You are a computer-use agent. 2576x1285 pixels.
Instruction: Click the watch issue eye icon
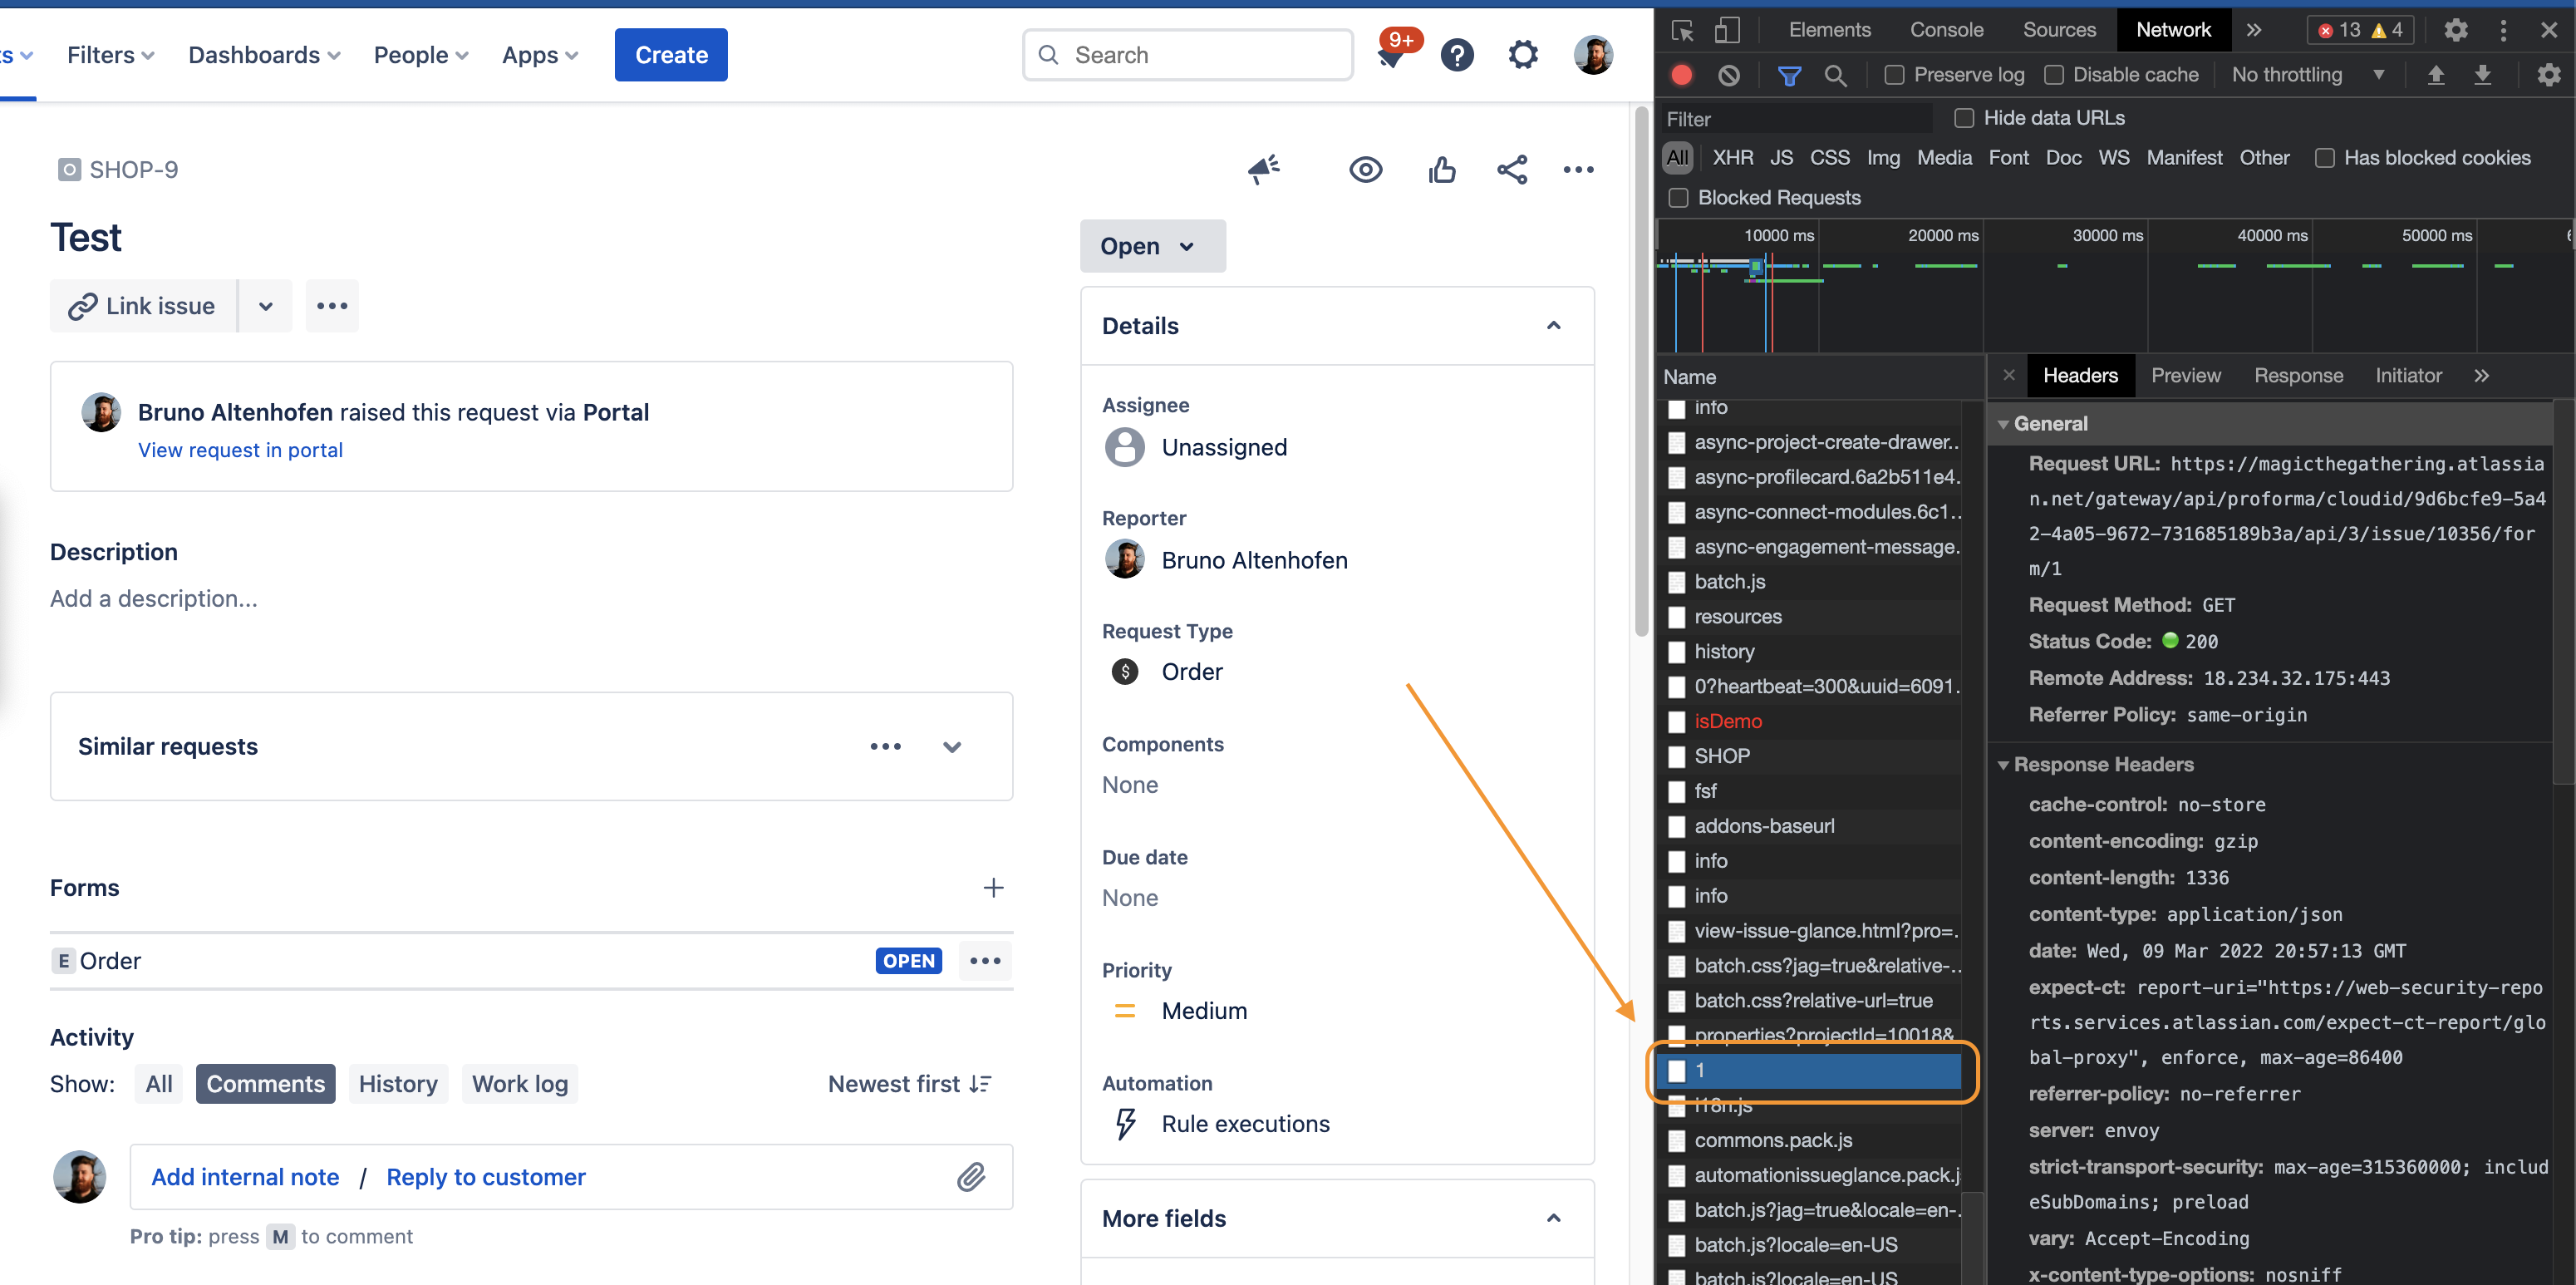[1365, 170]
